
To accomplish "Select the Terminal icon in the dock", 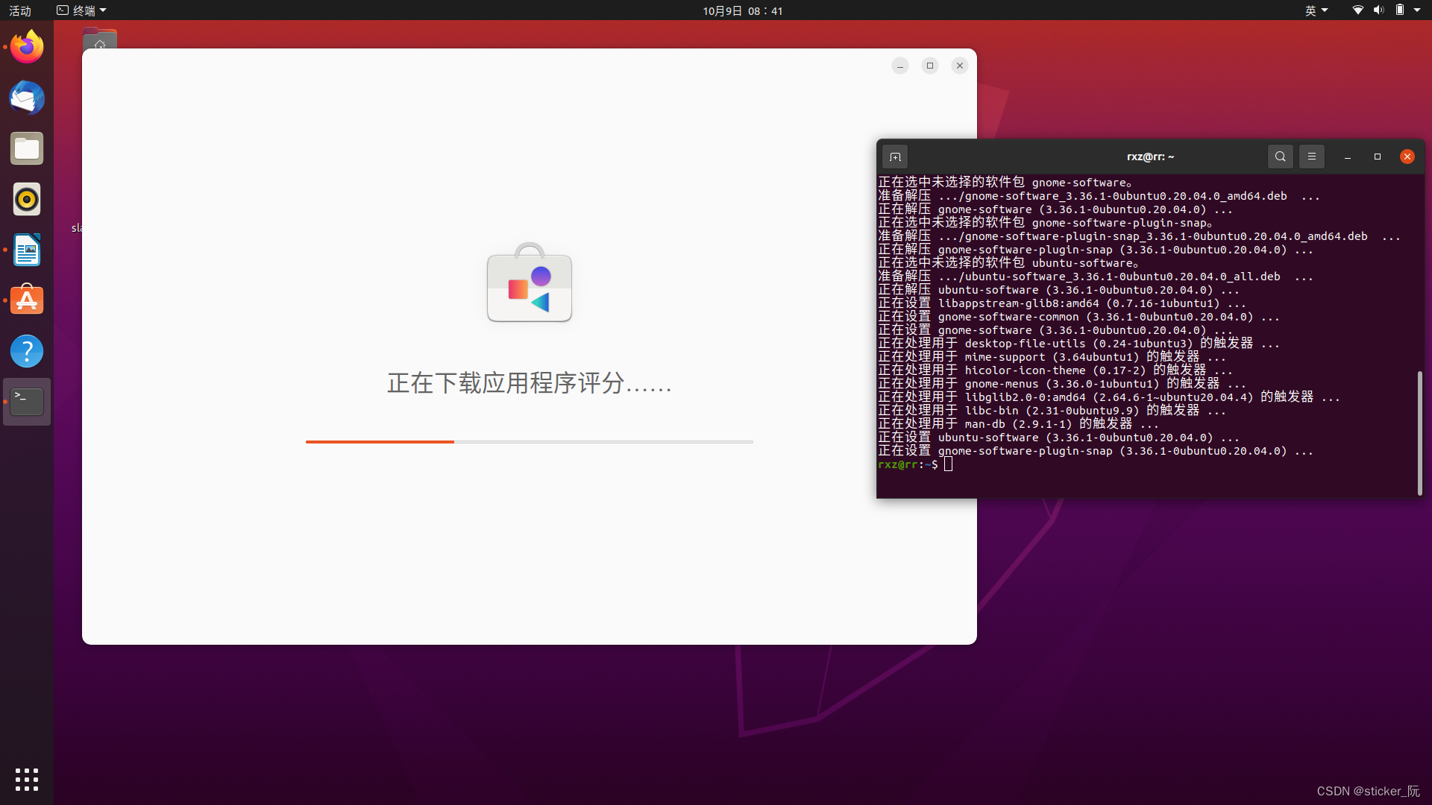I will click(x=26, y=401).
